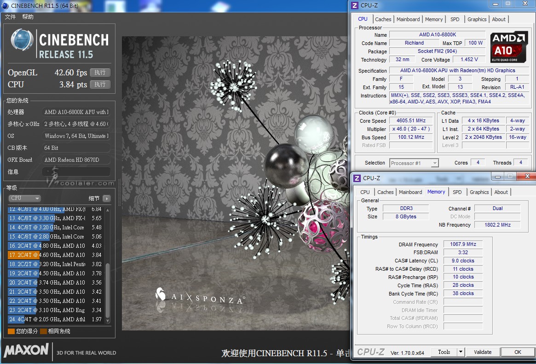Open the Processor #1 selection dropdown

pos(414,163)
